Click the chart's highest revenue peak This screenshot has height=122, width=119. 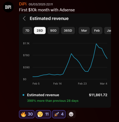(96, 44)
